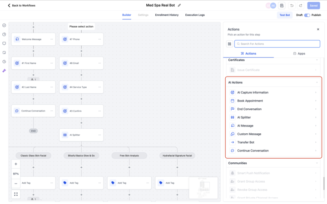Viewport: 327px width, 204px height.
Task: Open the AI Splitter node options menu
Action: pyautogui.click(x=99, y=135)
